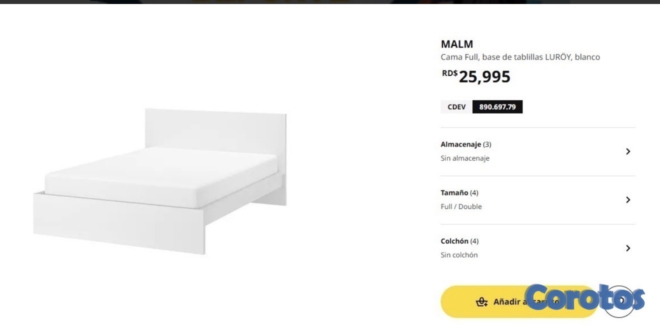Expand the Colchón options chevron
Image resolution: width=660 pixels, height=325 pixels.
click(x=628, y=248)
